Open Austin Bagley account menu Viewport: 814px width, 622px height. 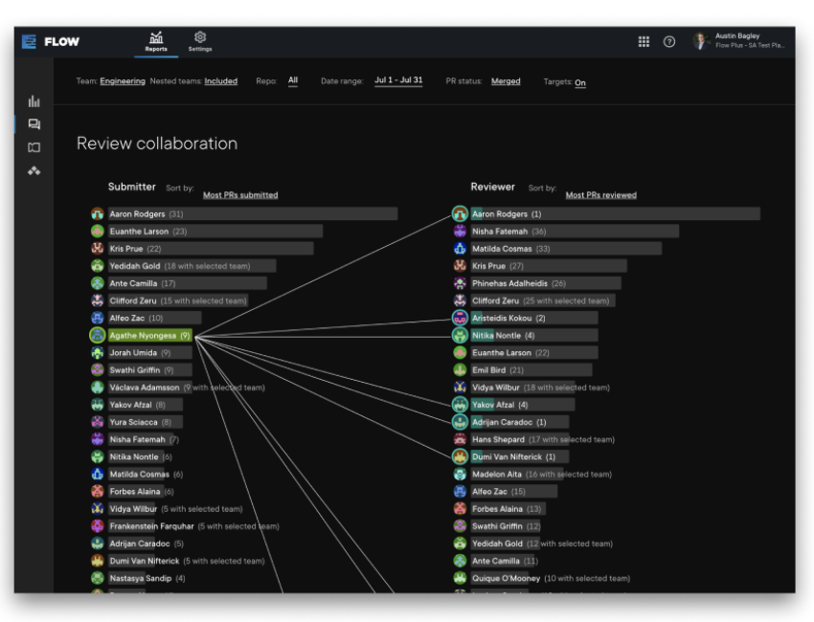(x=739, y=41)
